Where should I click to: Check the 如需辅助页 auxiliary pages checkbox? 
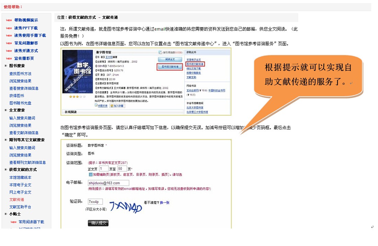pyautogui.click(x=91, y=174)
